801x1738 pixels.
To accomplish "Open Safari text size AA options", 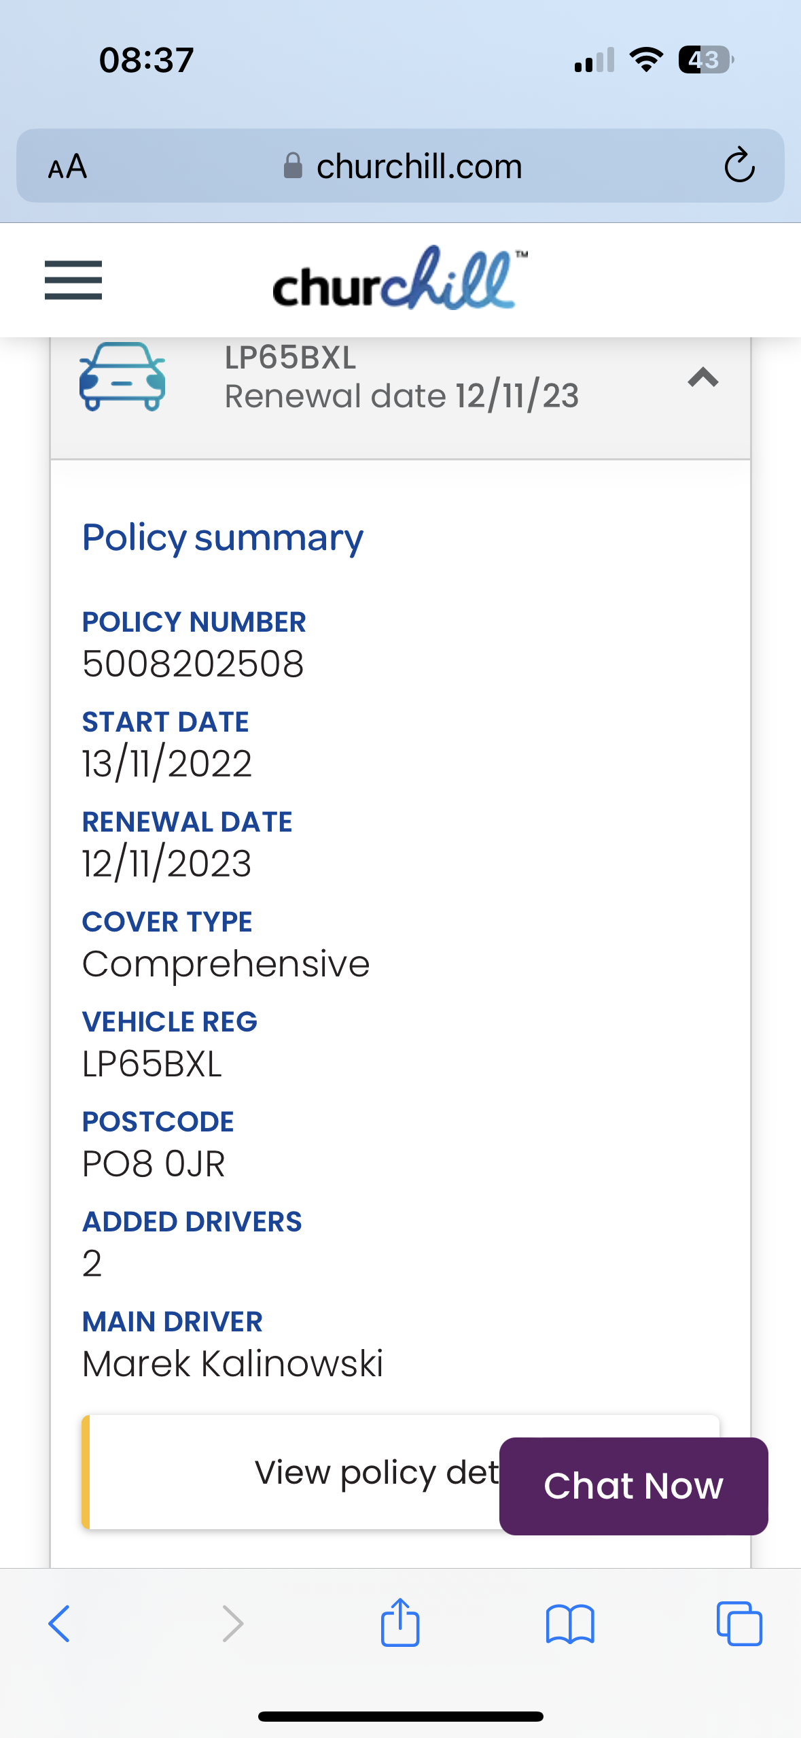I will click(x=67, y=167).
